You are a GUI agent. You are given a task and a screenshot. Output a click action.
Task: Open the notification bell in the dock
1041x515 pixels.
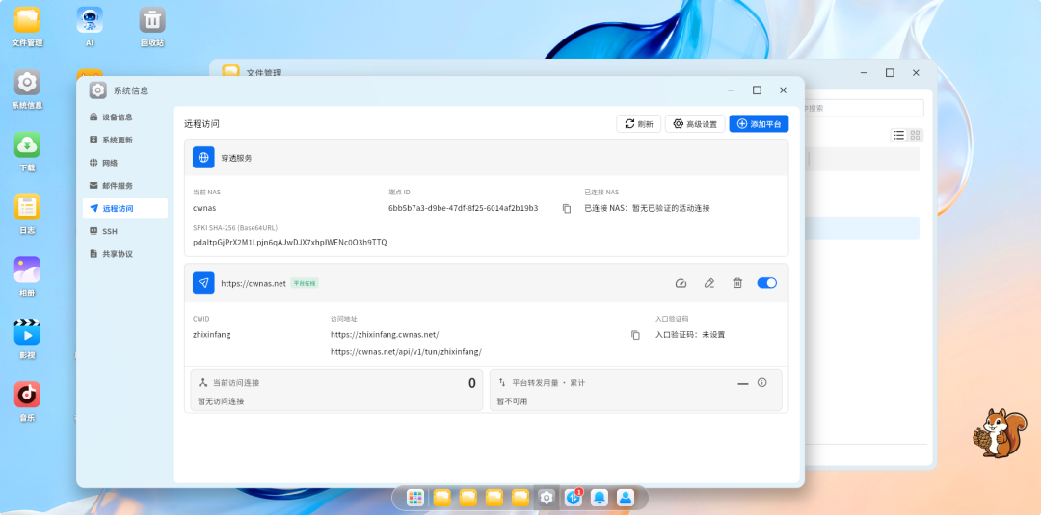(x=600, y=498)
